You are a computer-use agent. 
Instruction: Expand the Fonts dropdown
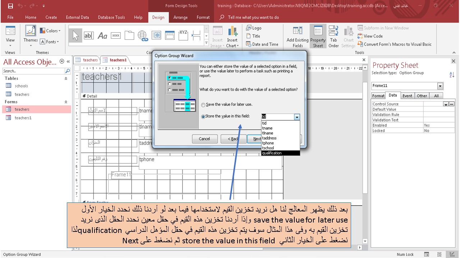tap(50, 42)
